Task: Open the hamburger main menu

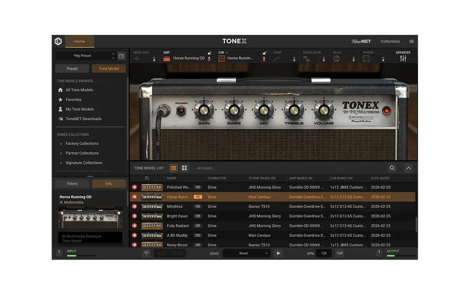Action: coord(411,41)
